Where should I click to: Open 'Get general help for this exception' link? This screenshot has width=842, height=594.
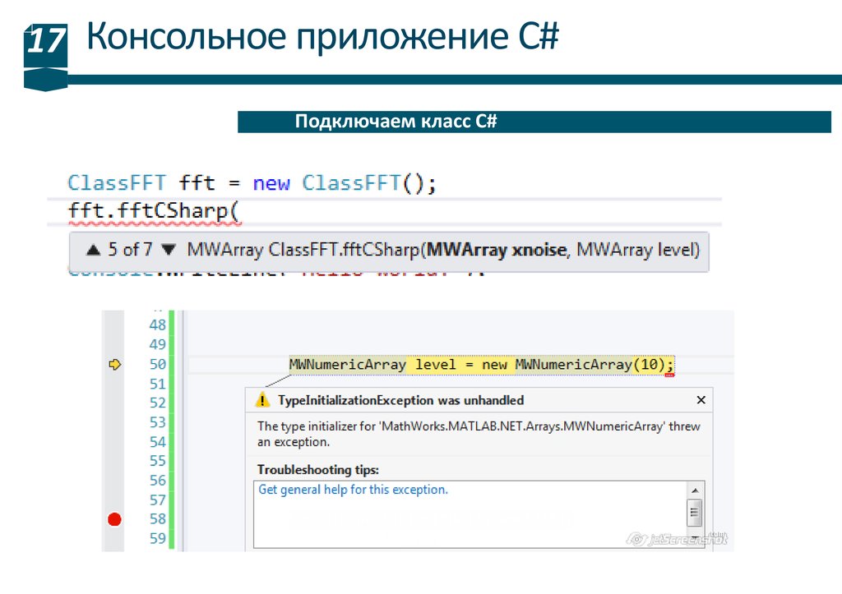pos(353,490)
